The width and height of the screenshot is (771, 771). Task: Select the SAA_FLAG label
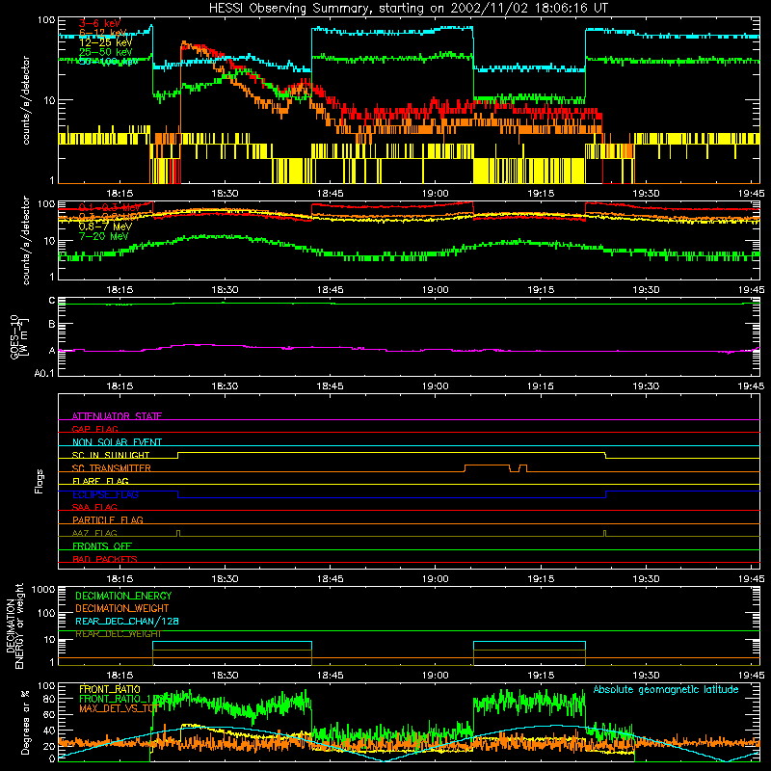click(x=94, y=507)
